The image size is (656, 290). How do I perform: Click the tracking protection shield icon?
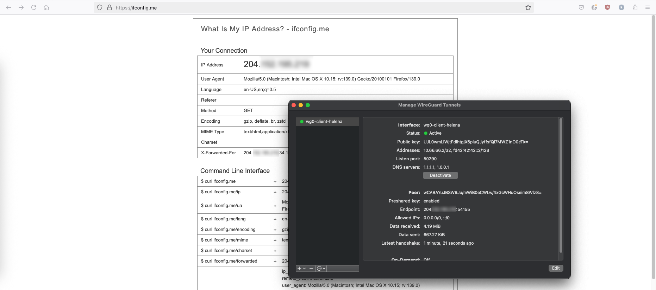click(100, 7)
